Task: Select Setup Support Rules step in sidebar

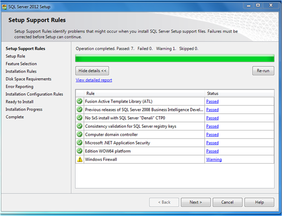Action: point(25,49)
